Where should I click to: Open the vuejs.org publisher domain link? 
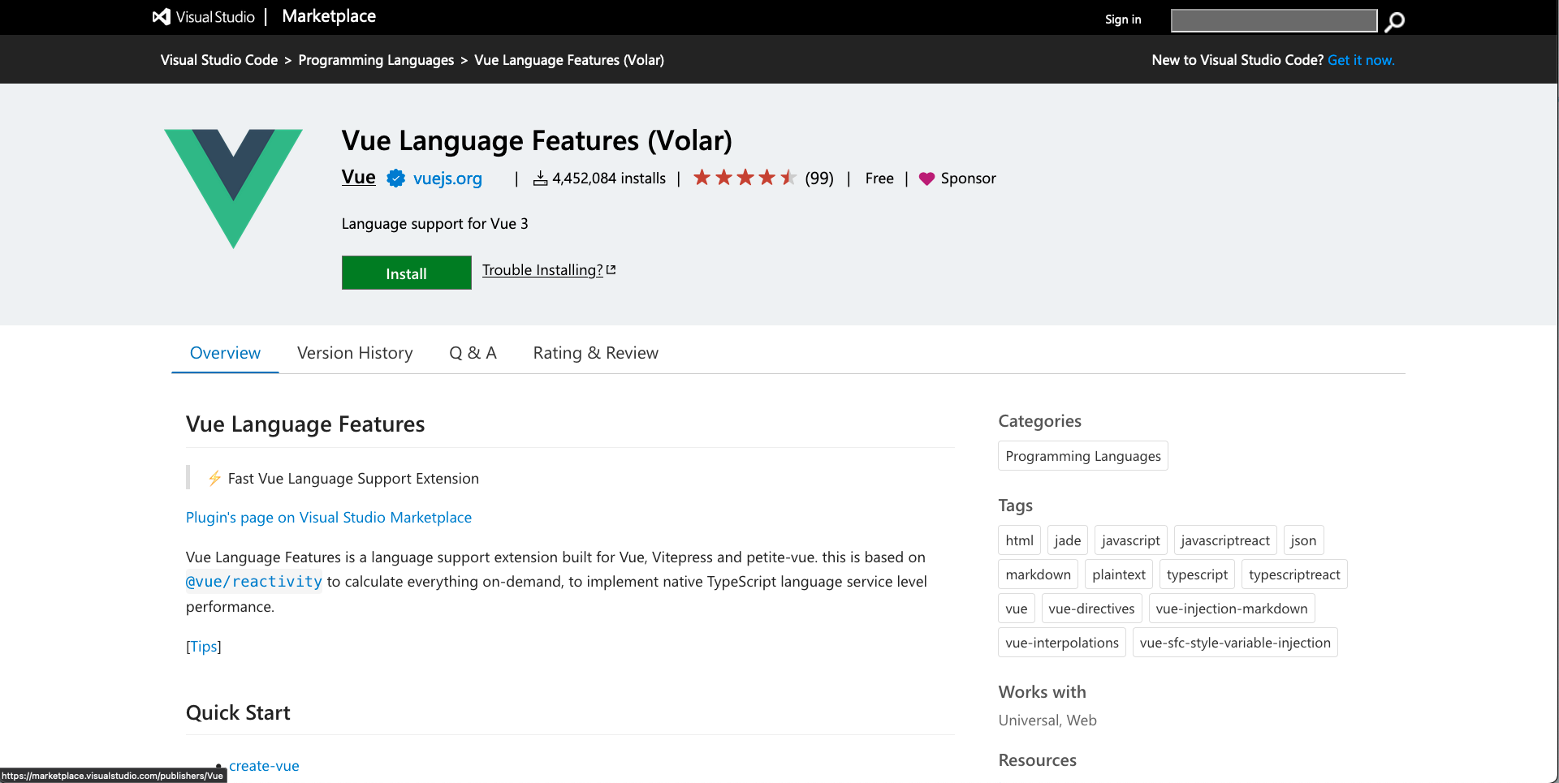[x=447, y=179]
